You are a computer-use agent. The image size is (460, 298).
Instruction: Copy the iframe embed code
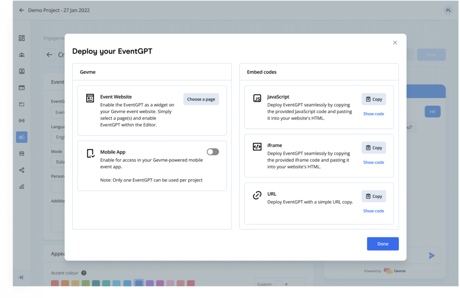click(x=374, y=148)
